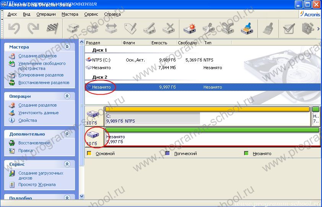Click Копирование разделов link
Screen dimensions: 322x207
(41, 75)
